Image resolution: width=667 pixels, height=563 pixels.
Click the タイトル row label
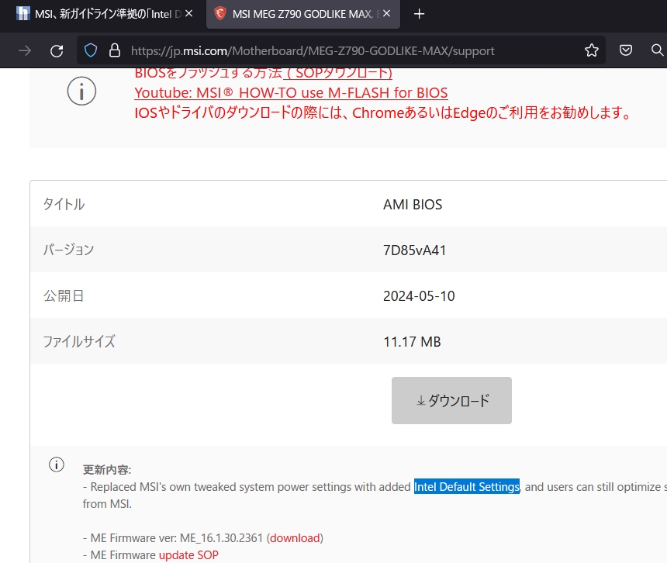[64, 204]
